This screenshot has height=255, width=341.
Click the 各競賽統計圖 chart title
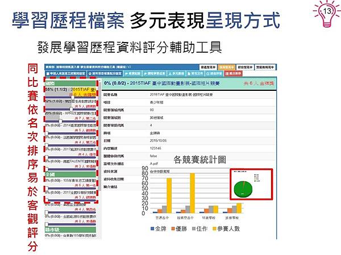tap(199, 160)
